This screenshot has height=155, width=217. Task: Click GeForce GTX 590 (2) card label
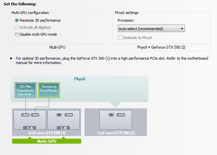(x=116, y=133)
